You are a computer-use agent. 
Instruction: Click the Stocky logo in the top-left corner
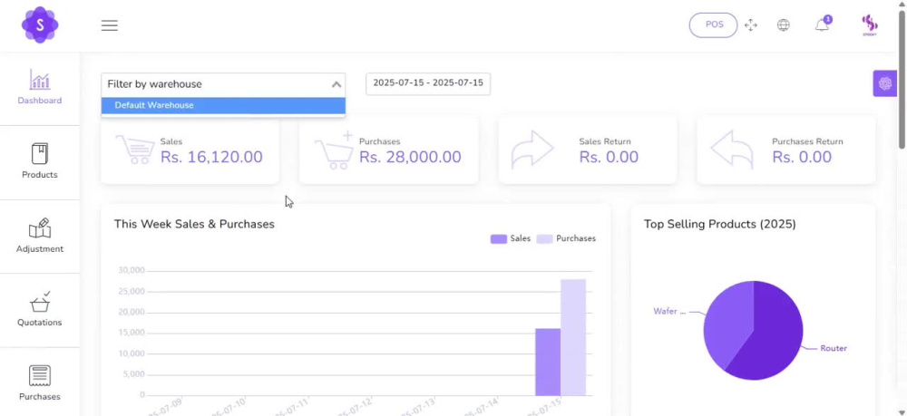[x=40, y=24]
